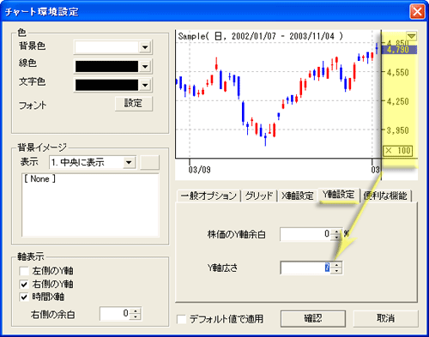The image size is (429, 337).
Task: Enable the 左側のY軸 checkbox
Action: coord(24,270)
